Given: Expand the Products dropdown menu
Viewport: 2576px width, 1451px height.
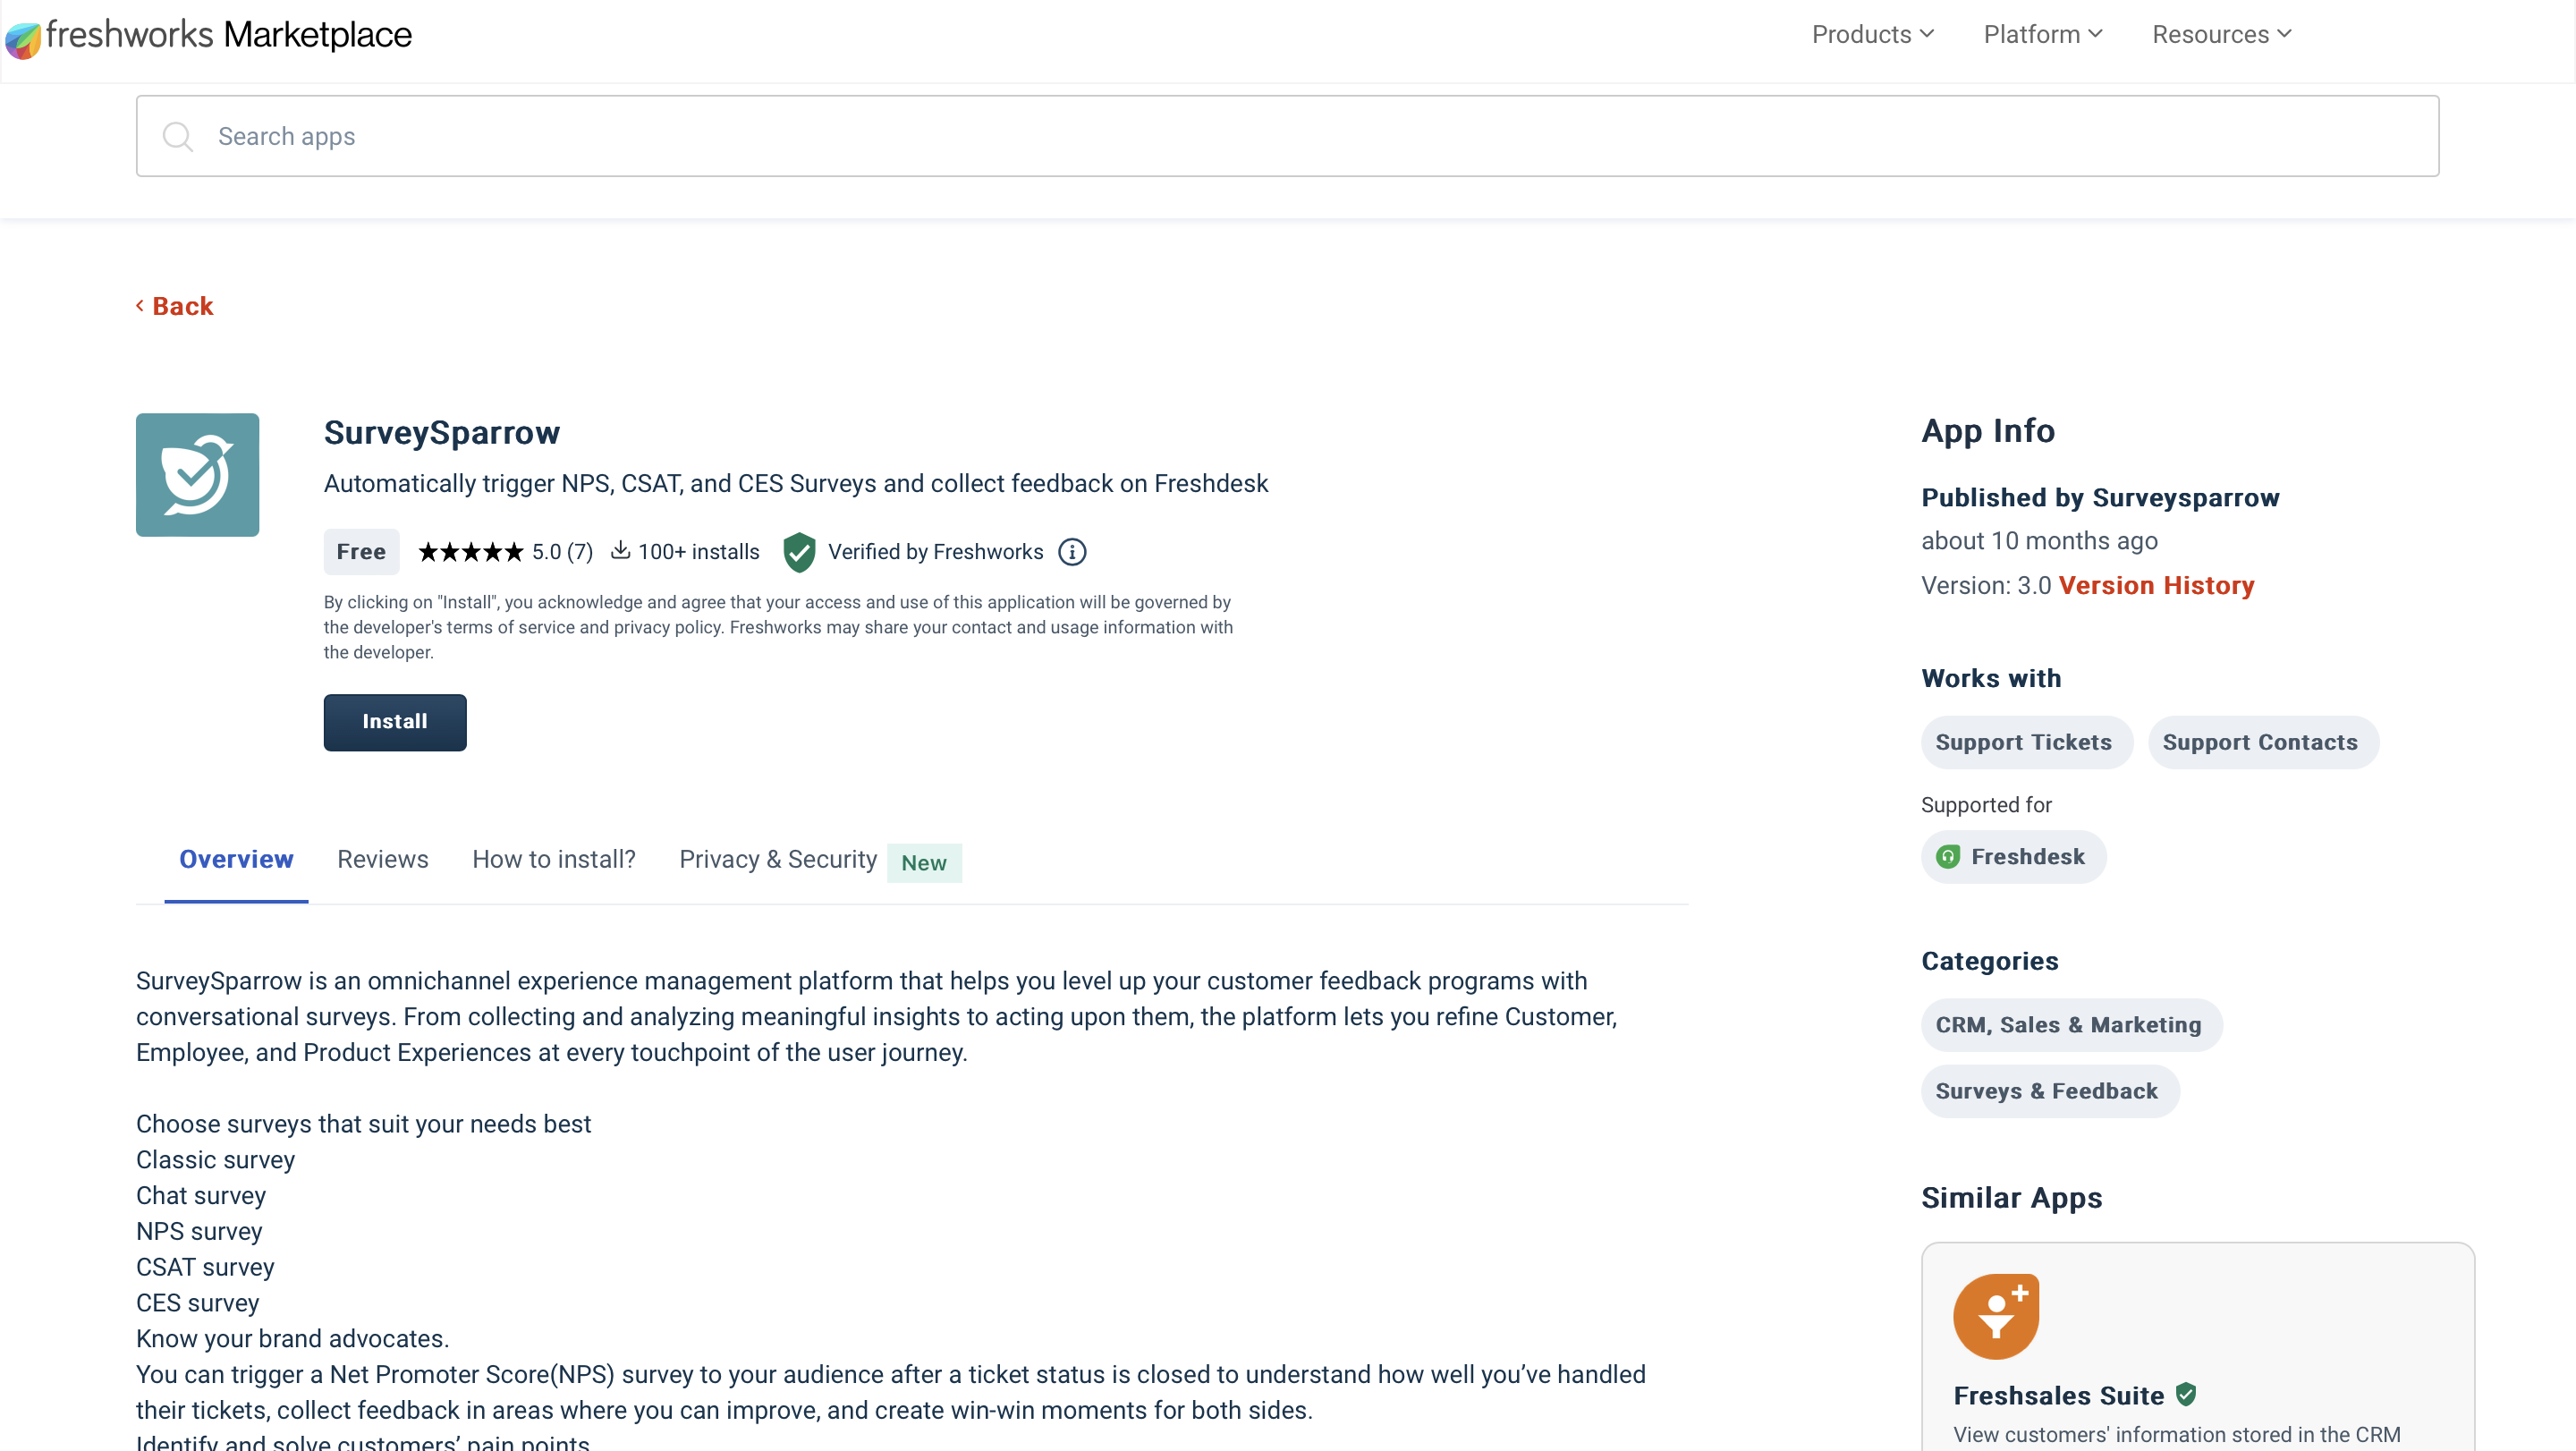Looking at the screenshot, I should click(1872, 35).
